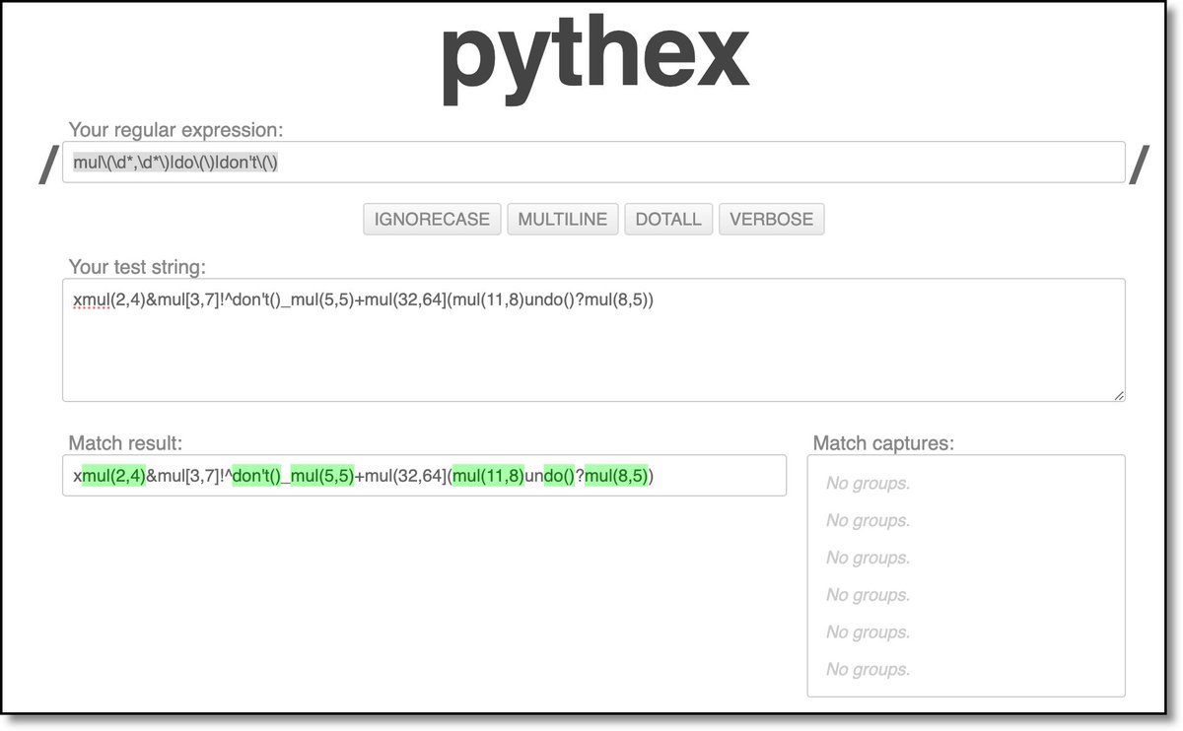The height and width of the screenshot is (731, 1183).
Task: Toggle the MULTILINE flag
Action: (x=563, y=219)
